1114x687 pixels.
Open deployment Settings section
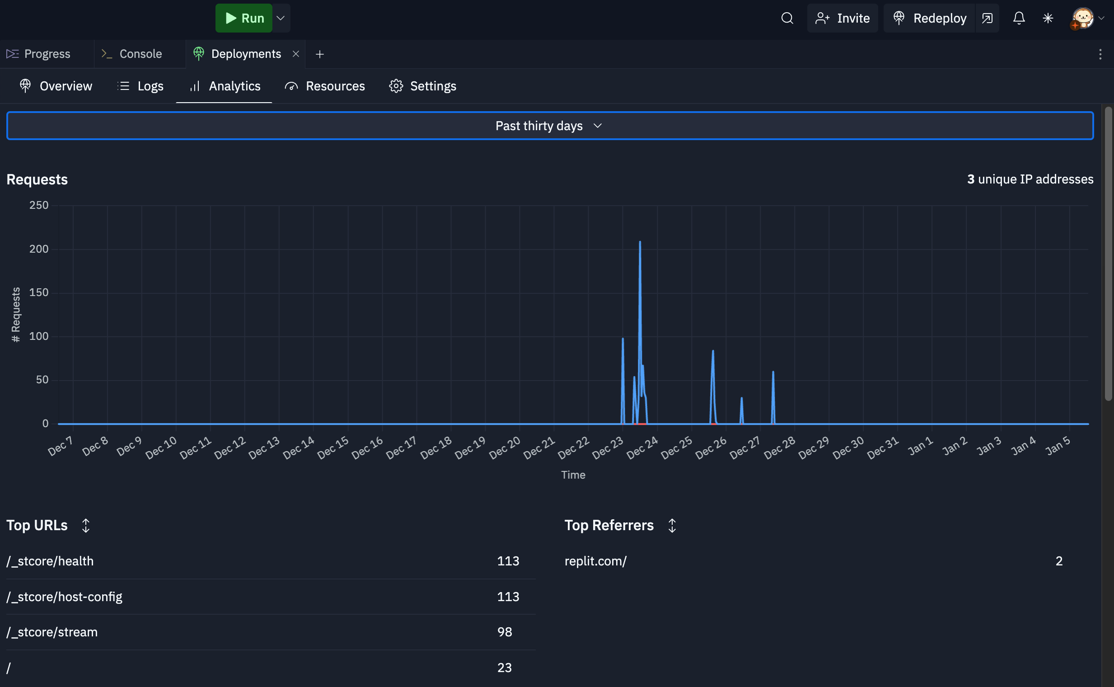click(422, 86)
